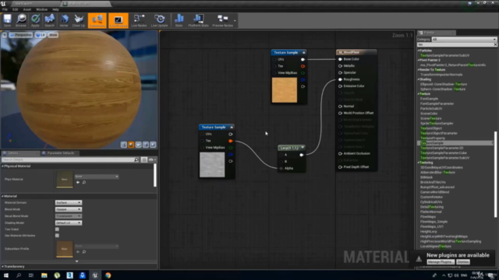Click the Home toolbar icon

pos(64,21)
